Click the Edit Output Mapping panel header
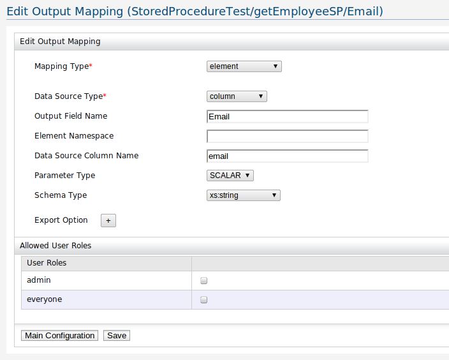Viewport: 449px width, 360px height. (60, 41)
